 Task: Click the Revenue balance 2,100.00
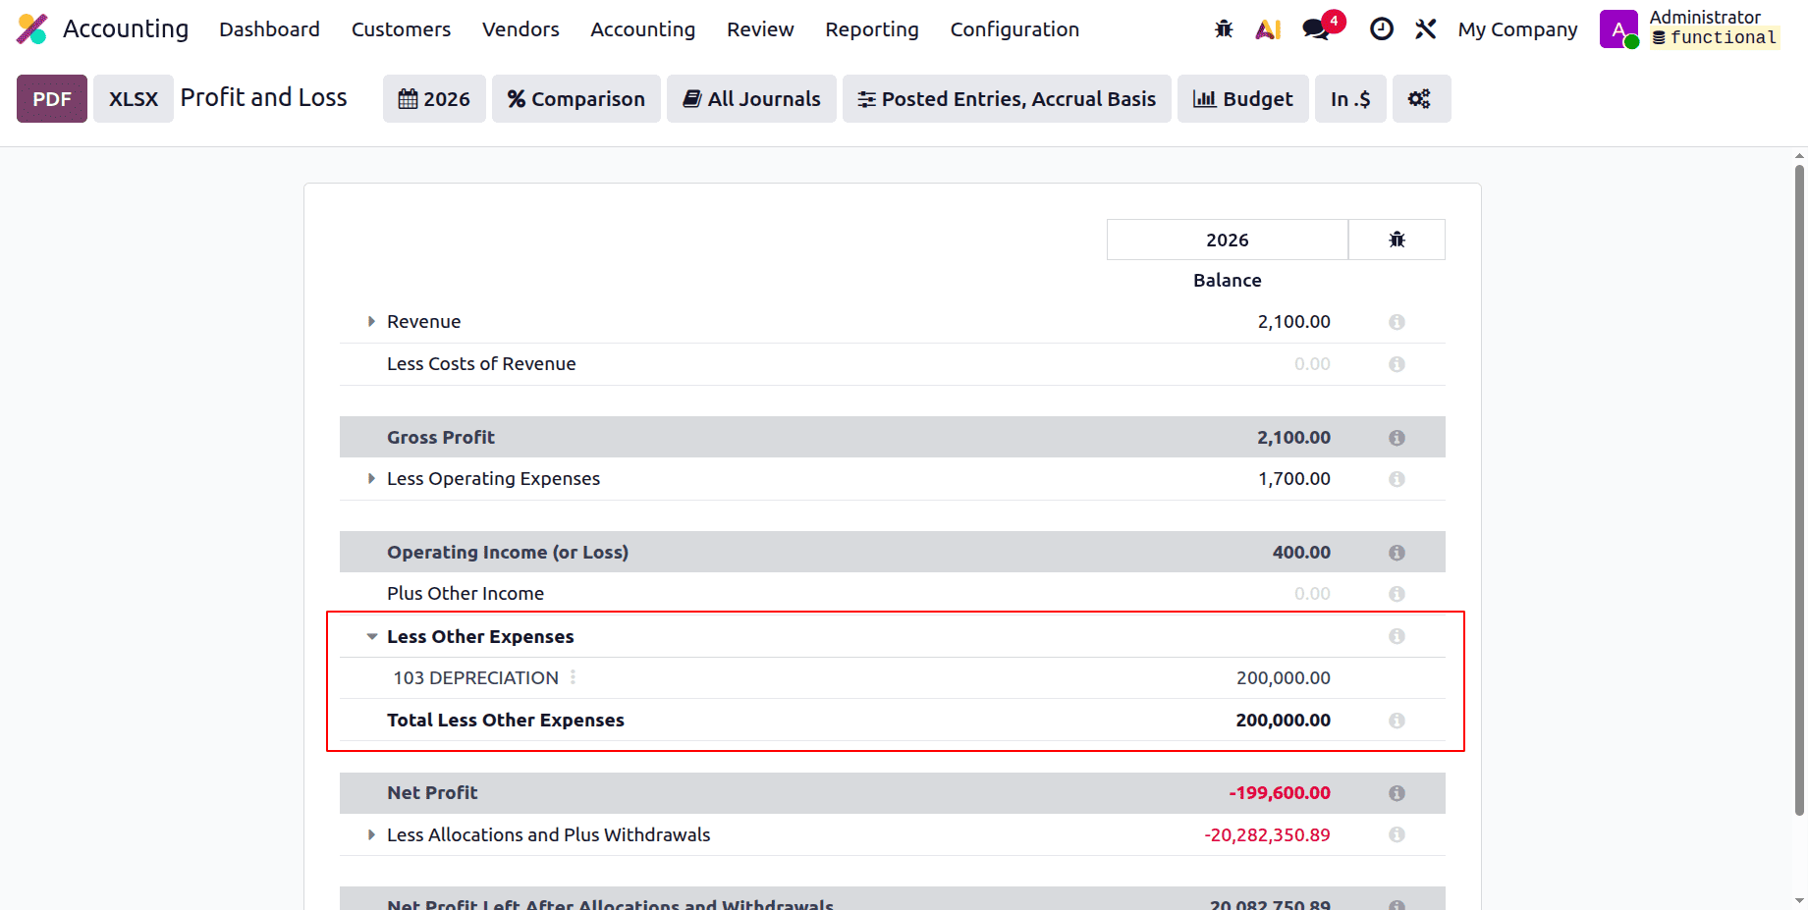(x=1293, y=322)
